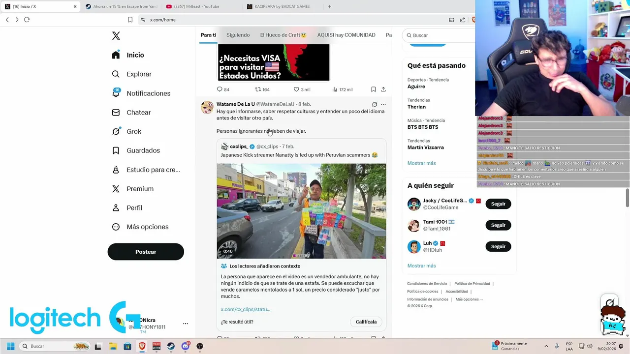Screen dimensions: 630x354
Task: Open volume control in system tray
Action: 590,346
